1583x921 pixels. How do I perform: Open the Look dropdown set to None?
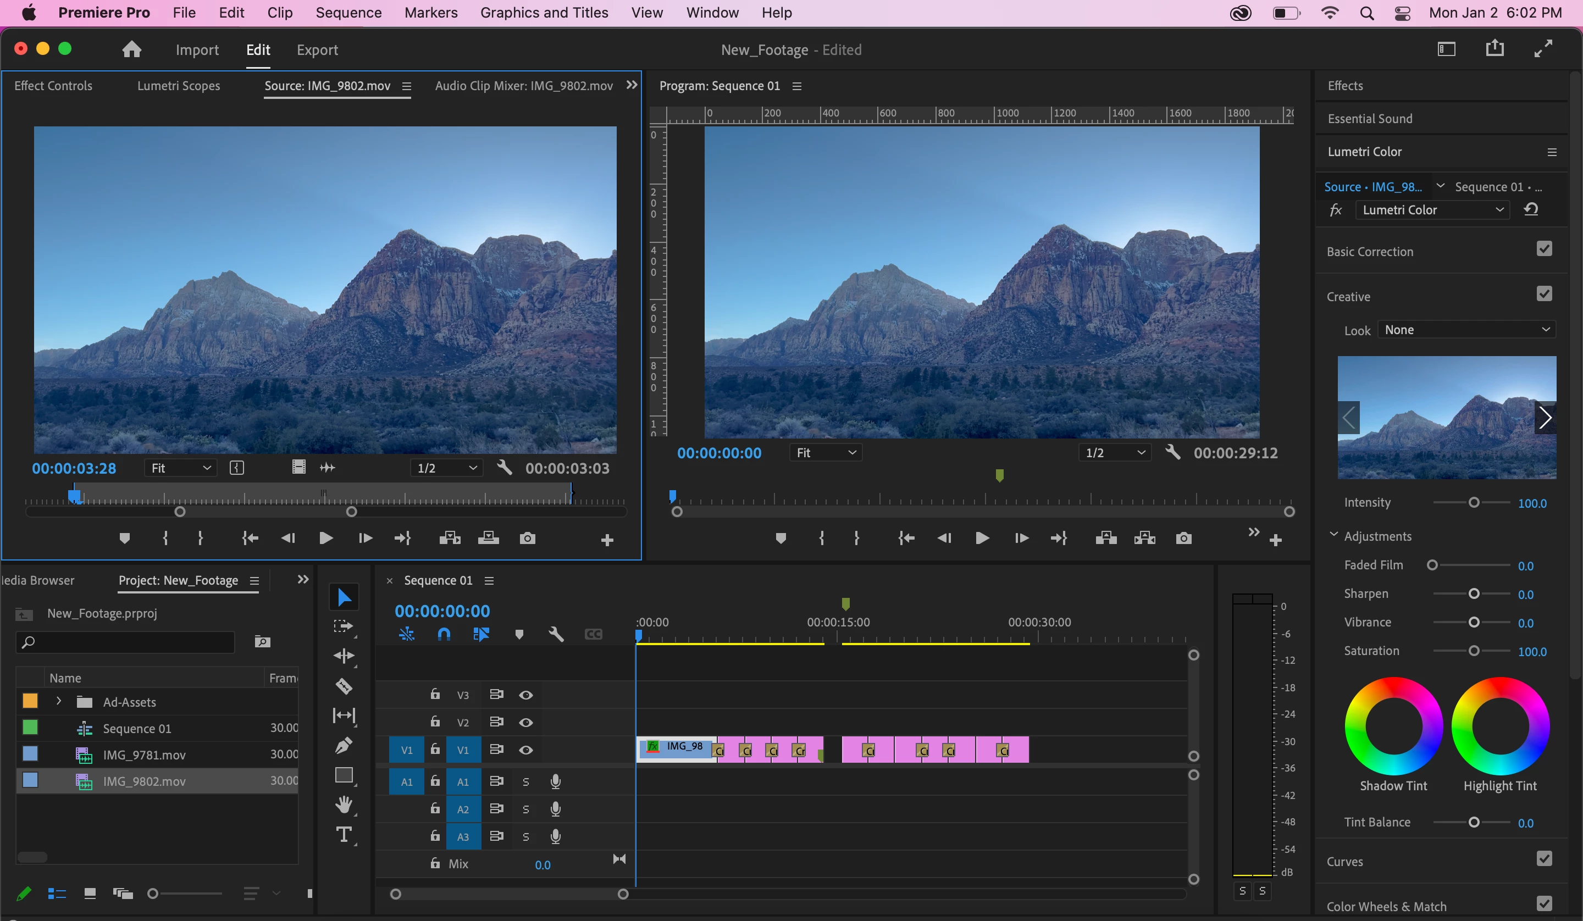click(1466, 330)
